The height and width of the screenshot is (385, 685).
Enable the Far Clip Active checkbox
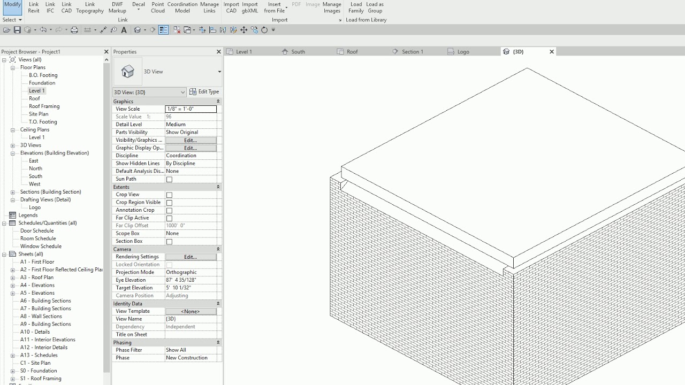[x=169, y=218]
